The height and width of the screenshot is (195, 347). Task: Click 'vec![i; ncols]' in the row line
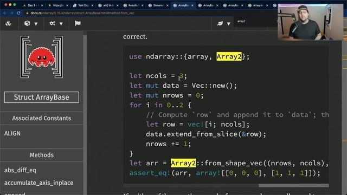[216, 125]
